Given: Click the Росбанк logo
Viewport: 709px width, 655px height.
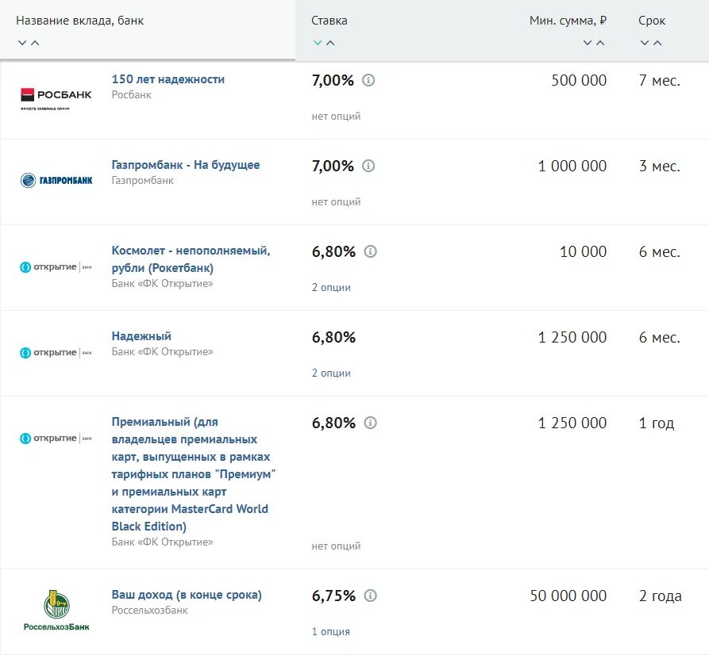Looking at the screenshot, I should tap(56, 98).
